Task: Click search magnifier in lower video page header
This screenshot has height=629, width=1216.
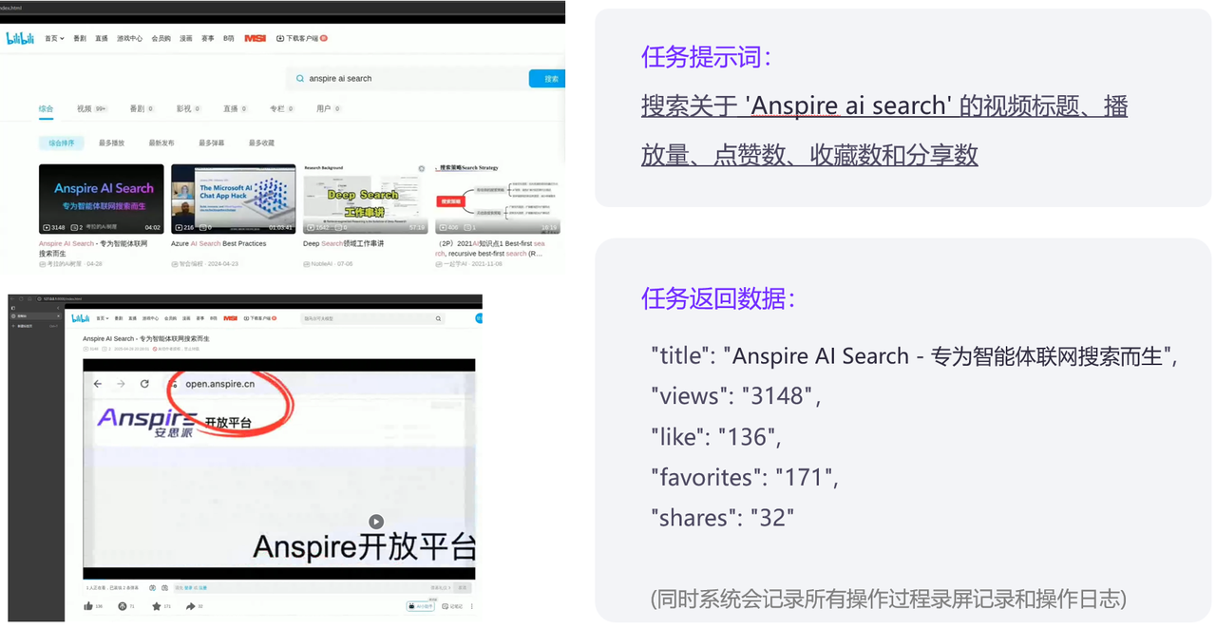Action: (x=438, y=318)
